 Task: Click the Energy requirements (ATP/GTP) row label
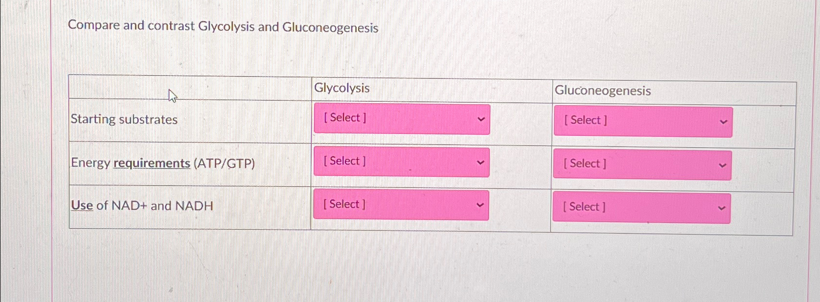click(x=163, y=163)
